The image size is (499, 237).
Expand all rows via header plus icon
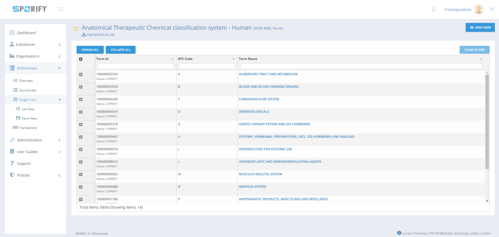pos(81,59)
